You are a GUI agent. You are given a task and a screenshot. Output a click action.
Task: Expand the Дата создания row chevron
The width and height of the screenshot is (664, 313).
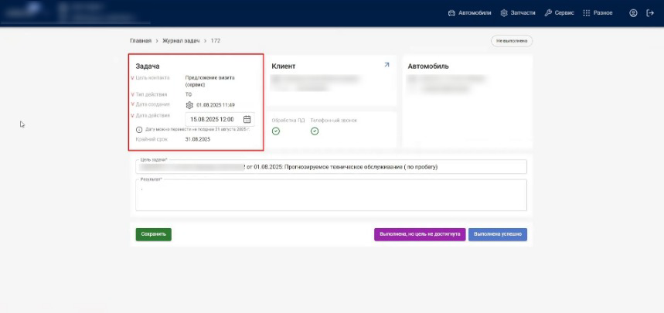(132, 104)
